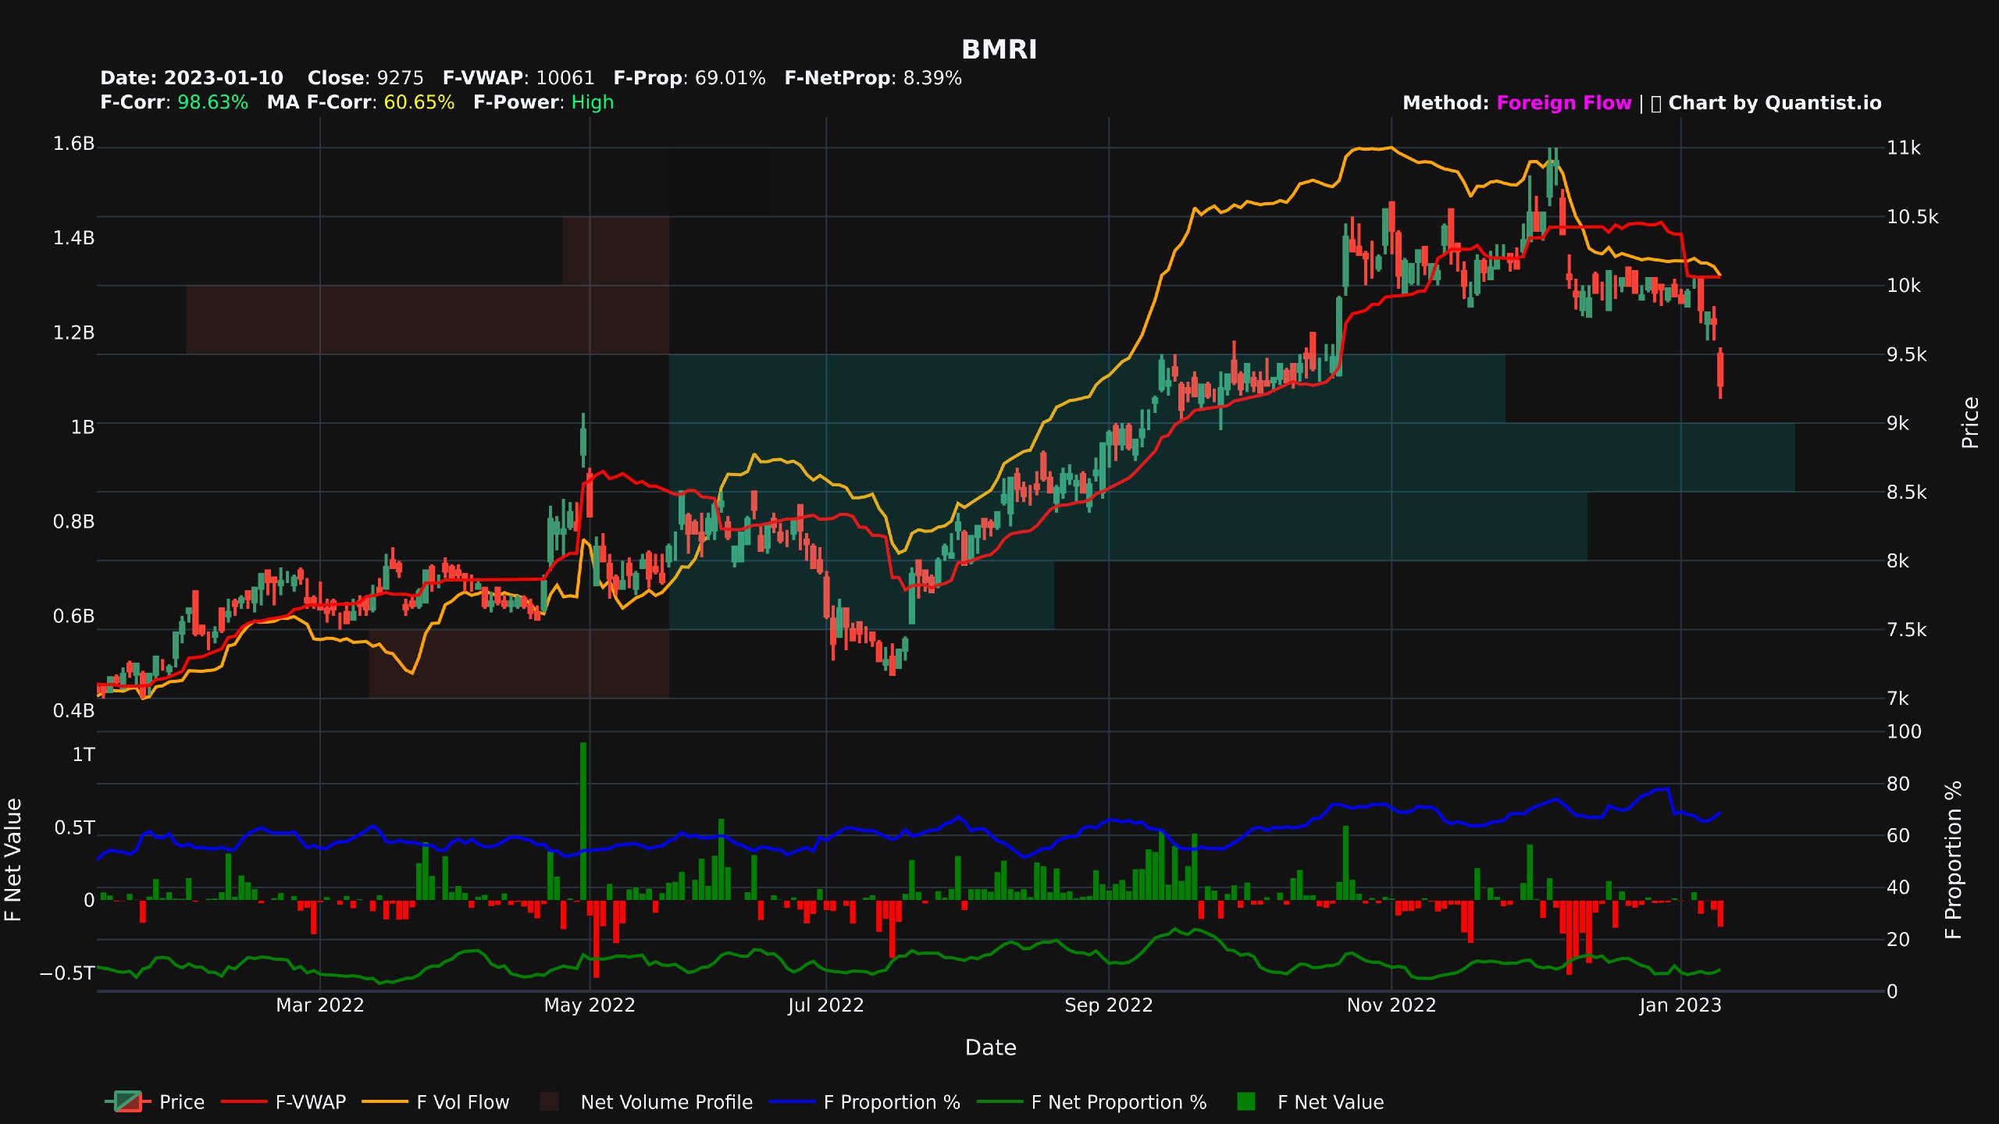Expand the Date axis label options

click(990, 1048)
